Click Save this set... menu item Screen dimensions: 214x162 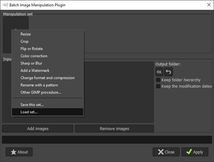tap(32, 105)
